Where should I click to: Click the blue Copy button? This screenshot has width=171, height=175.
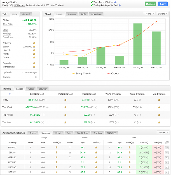click(163, 4)
